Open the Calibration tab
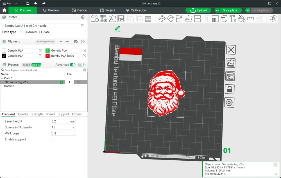Screen dimensions: 281x178 (x=136, y=10)
